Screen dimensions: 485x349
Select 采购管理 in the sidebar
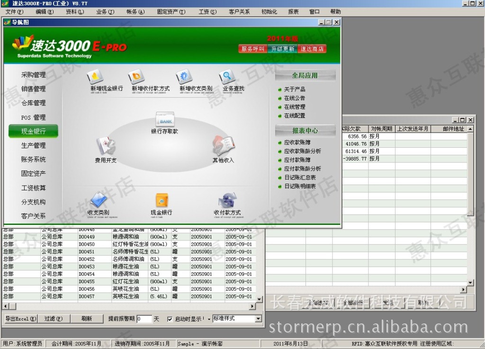tap(34, 75)
